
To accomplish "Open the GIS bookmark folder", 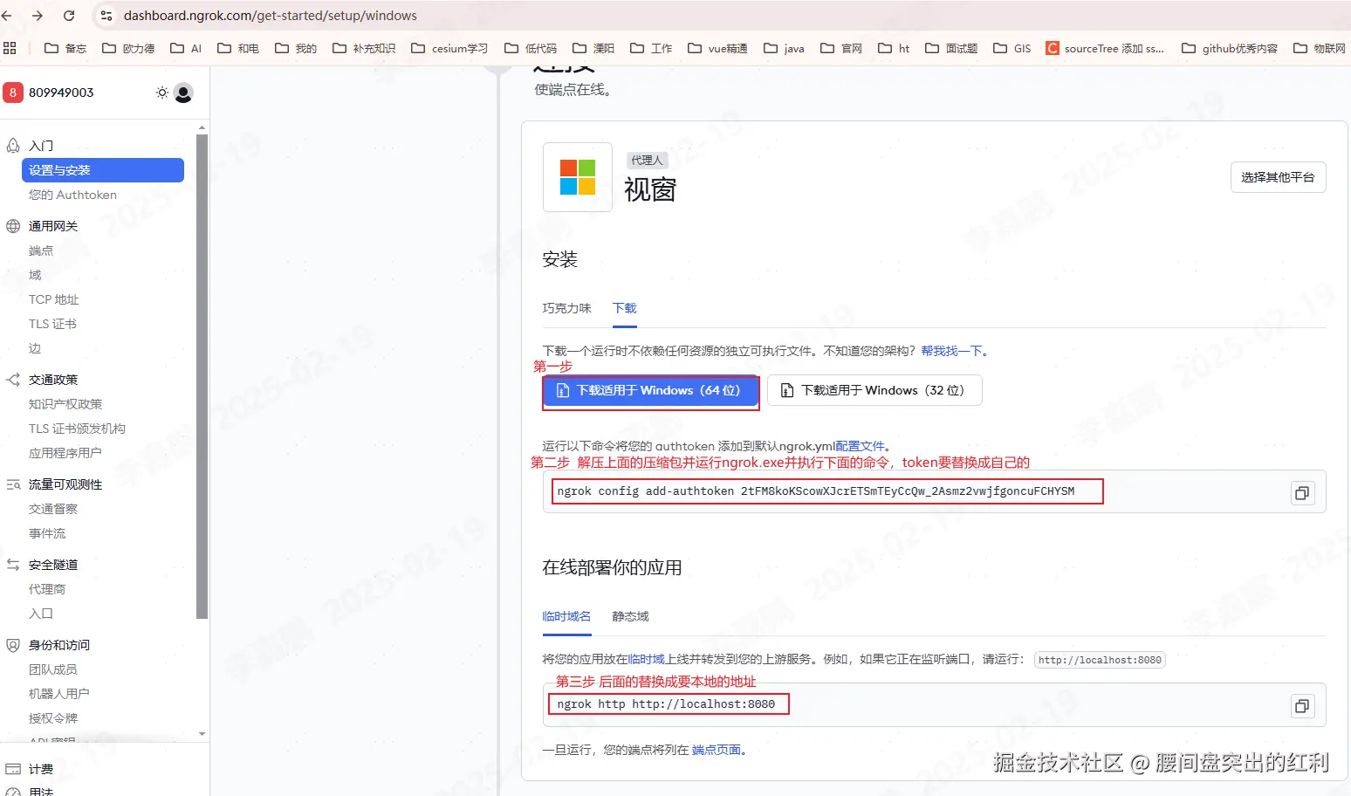I will point(1012,48).
